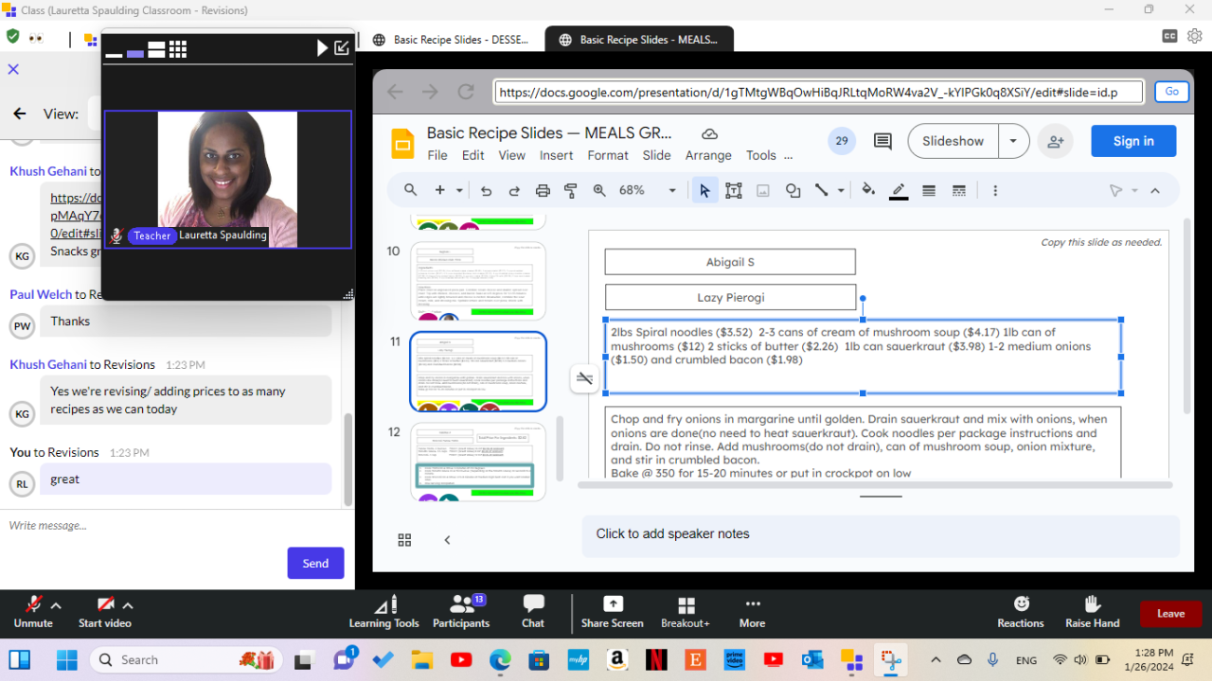Screen dimensions: 1212x681
Task: Start Share Screen in the meeting
Action: pyautogui.click(x=613, y=612)
